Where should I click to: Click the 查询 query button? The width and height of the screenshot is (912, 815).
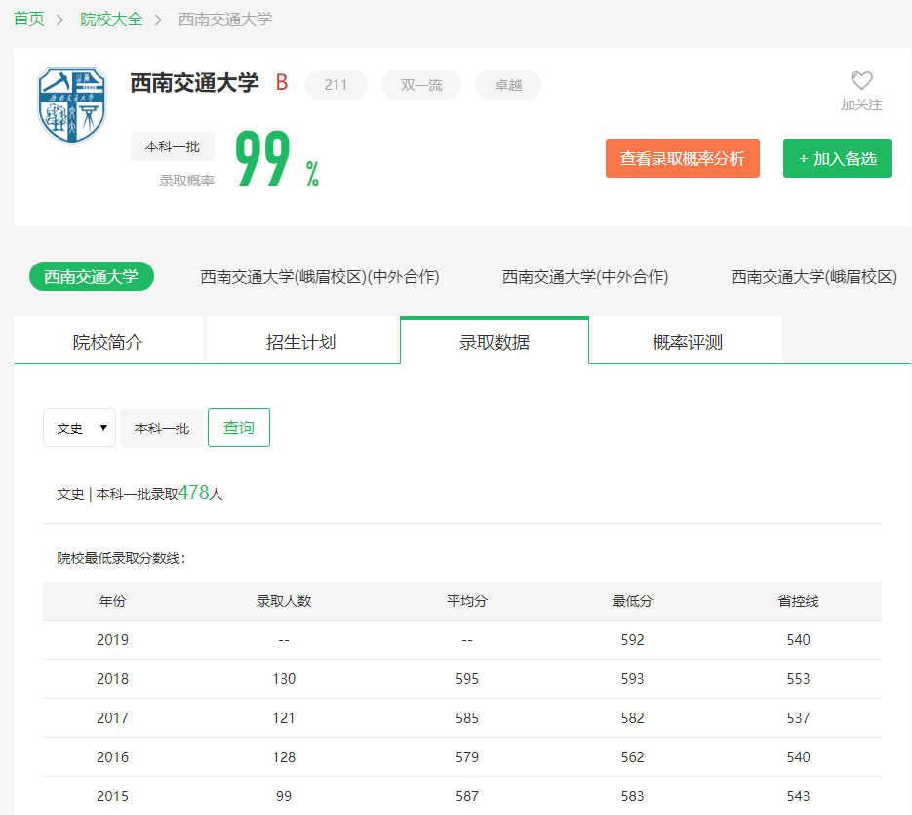click(238, 428)
